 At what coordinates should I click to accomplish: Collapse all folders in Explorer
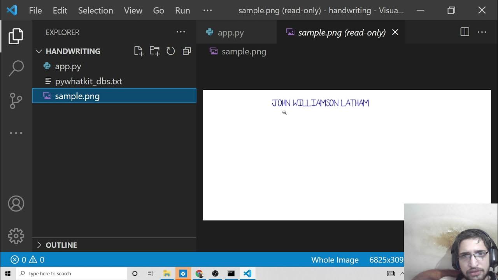pos(187,51)
